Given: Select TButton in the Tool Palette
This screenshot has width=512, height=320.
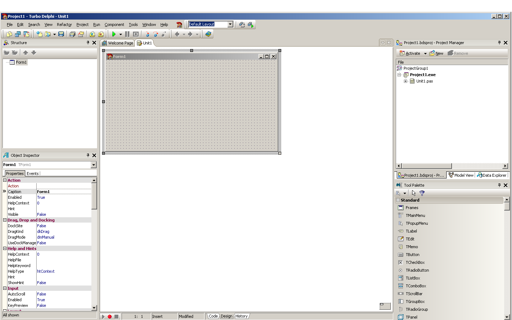Looking at the screenshot, I should [412, 255].
